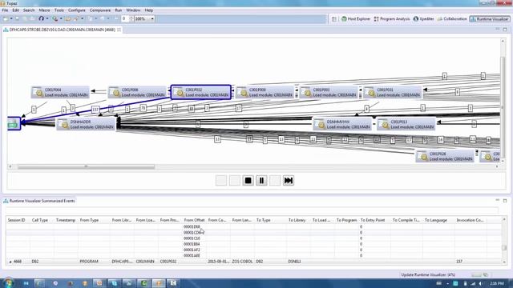The width and height of the screenshot is (513, 288).
Task: Switch to the Xpediter perspective
Action: click(x=424, y=19)
